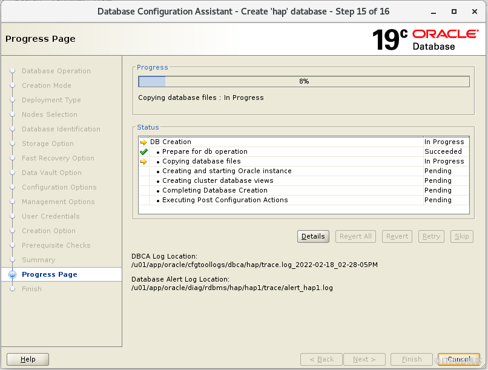Close the Database Configuration Assistant window

(475, 12)
